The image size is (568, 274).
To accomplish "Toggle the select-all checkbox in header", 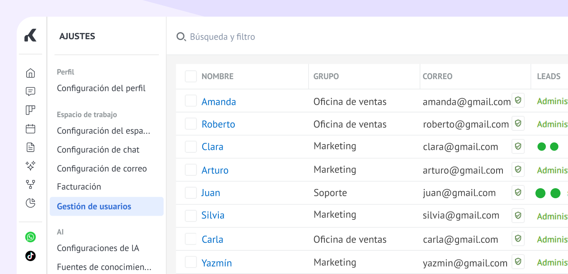I will pyautogui.click(x=191, y=76).
